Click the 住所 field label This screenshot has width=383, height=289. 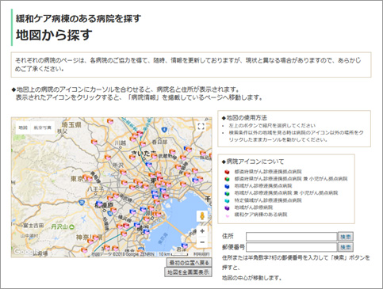228,236
